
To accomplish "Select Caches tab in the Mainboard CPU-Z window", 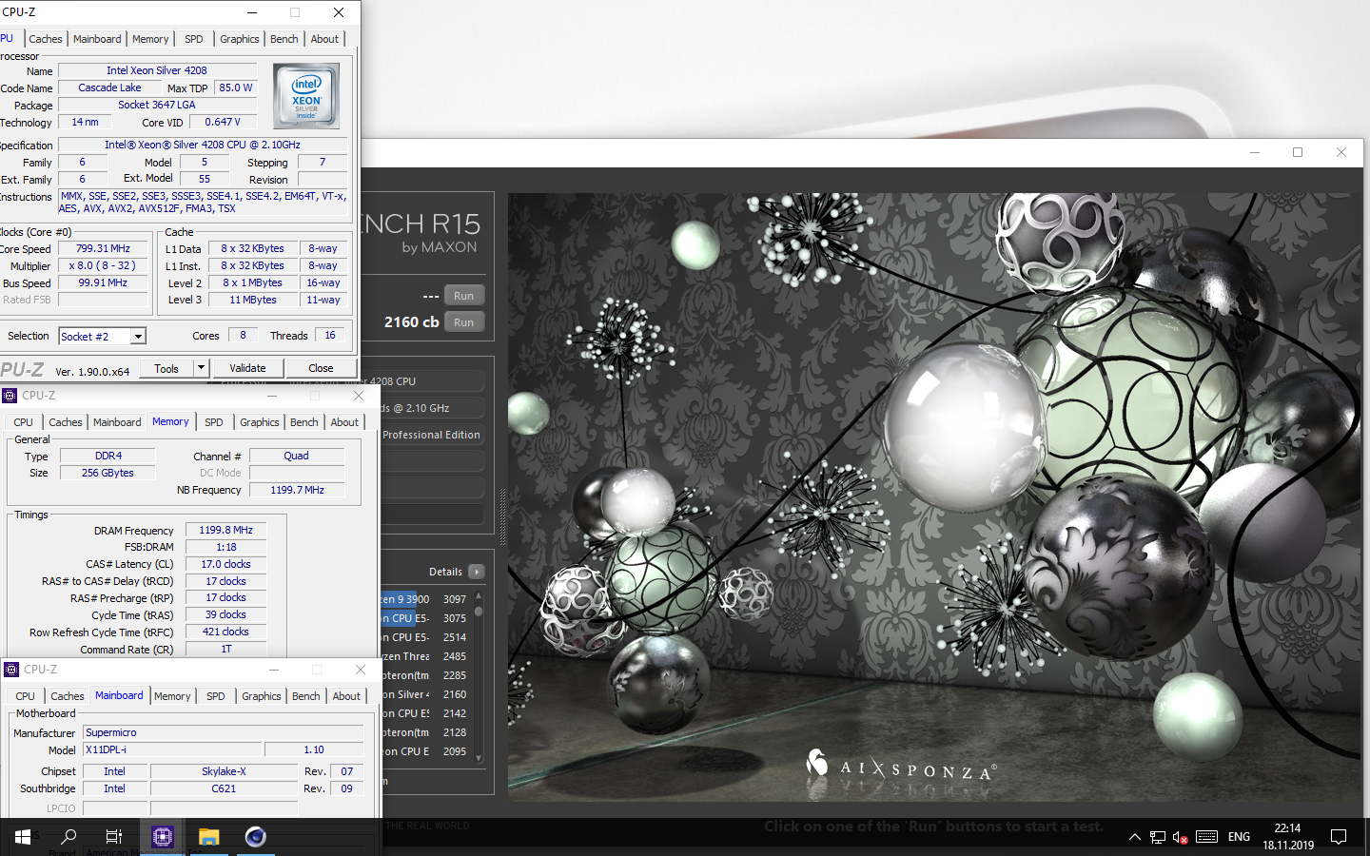I will click(x=68, y=696).
